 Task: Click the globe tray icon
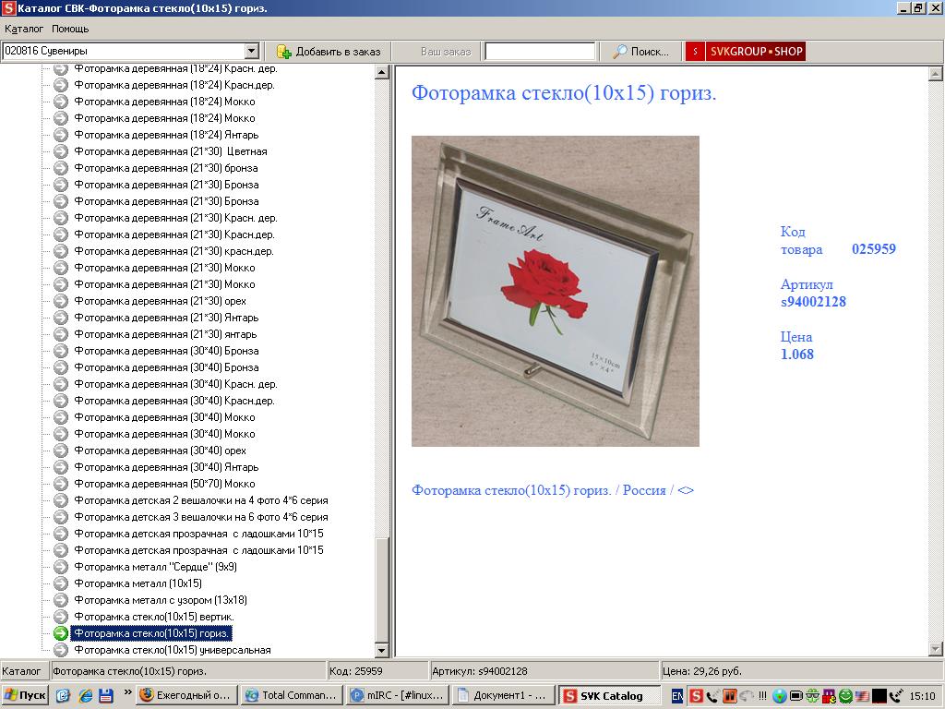click(779, 696)
